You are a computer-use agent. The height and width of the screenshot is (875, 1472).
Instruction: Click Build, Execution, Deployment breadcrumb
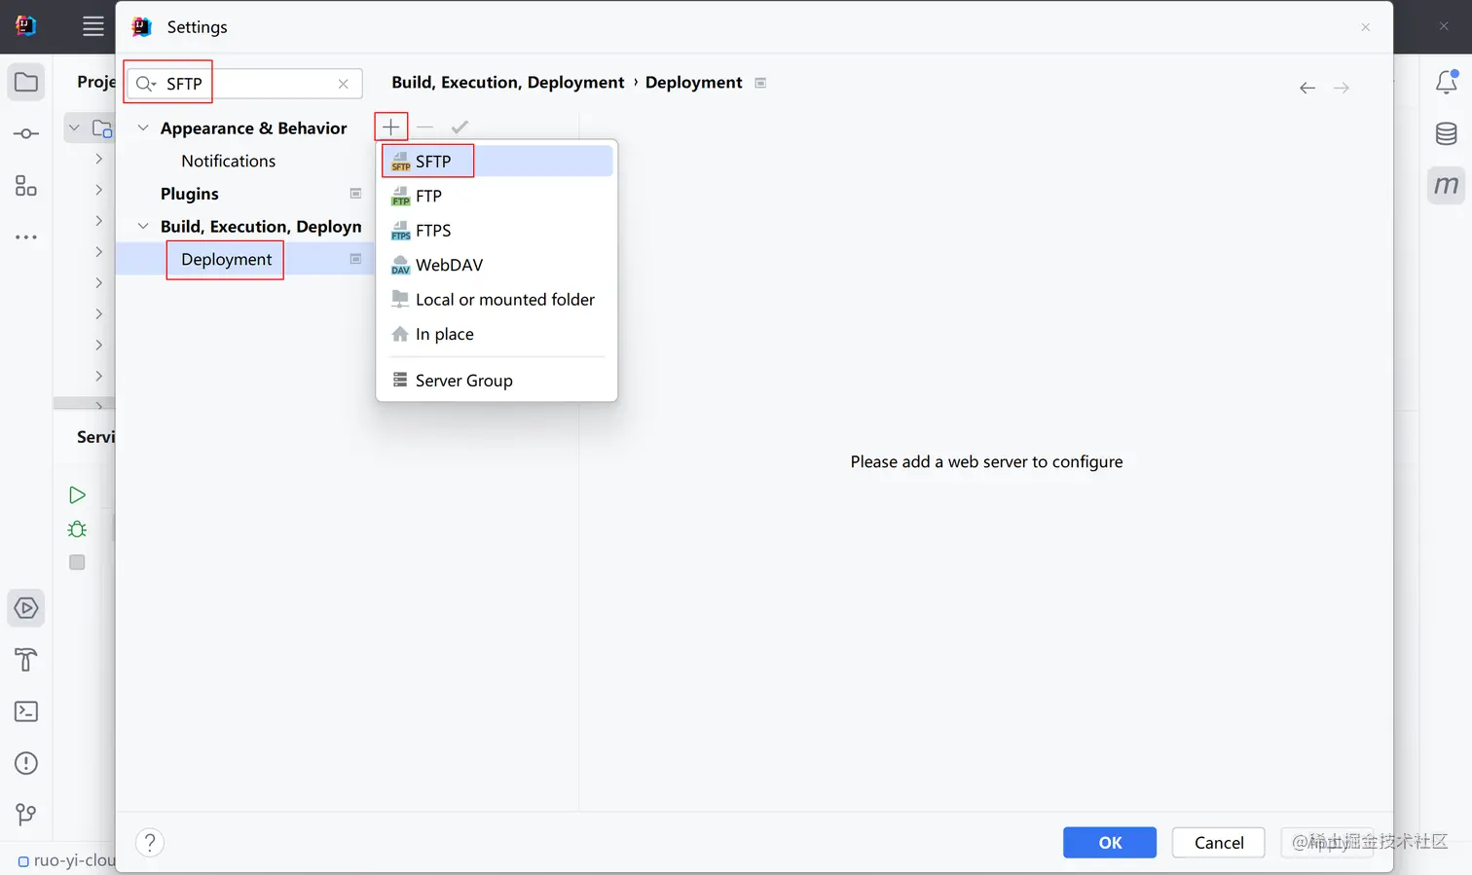tap(508, 83)
